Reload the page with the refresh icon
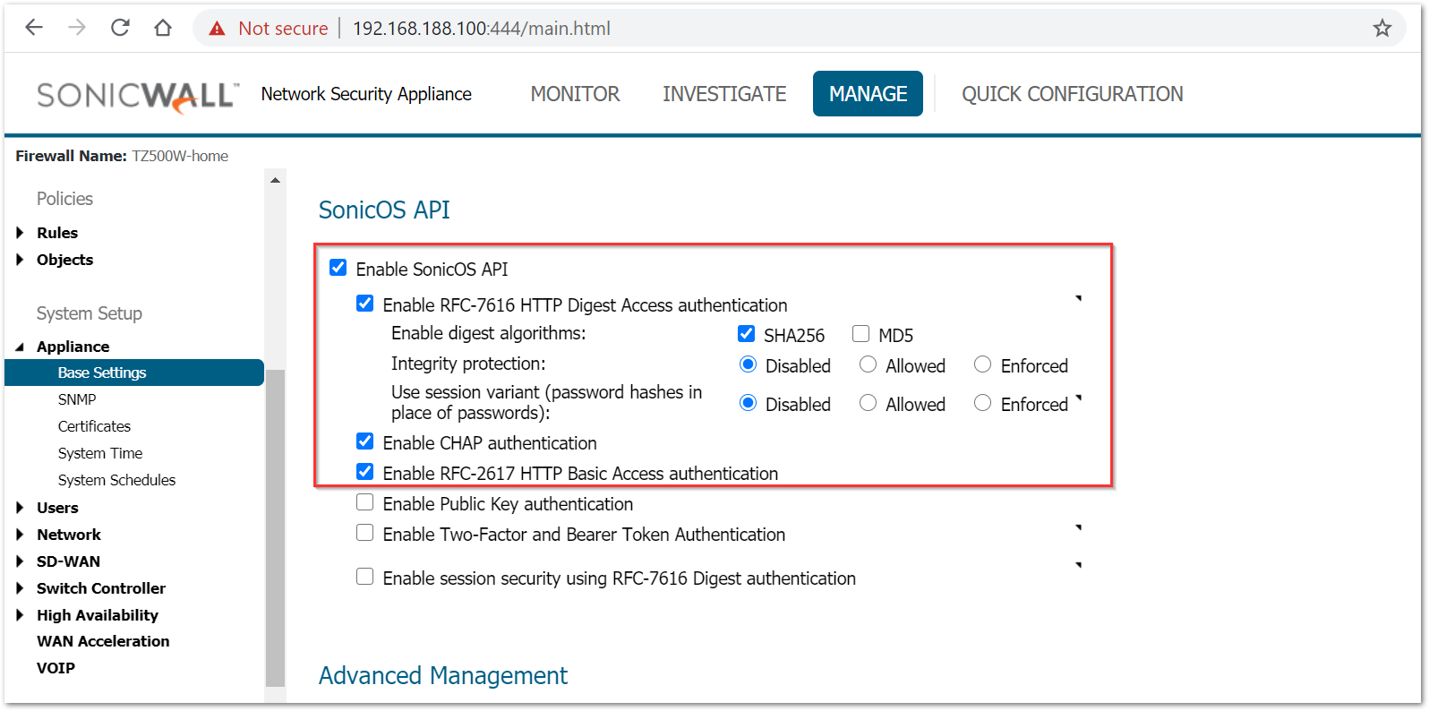The image size is (1429, 711). (120, 28)
